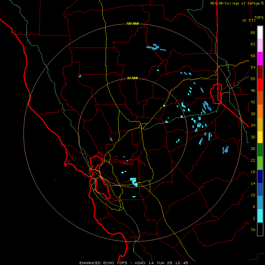Click the navy blue legend swatch
The image size is (265, 265).
point(260,176)
